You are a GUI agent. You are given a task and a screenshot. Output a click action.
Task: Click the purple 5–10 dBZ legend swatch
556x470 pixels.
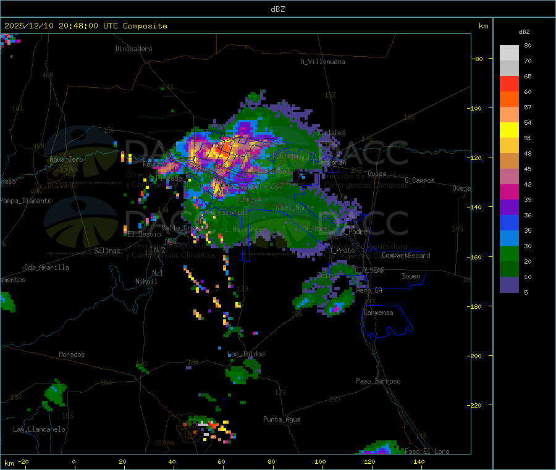coord(509,284)
